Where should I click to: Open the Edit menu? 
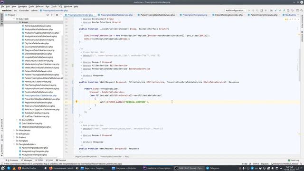click(8, 6)
